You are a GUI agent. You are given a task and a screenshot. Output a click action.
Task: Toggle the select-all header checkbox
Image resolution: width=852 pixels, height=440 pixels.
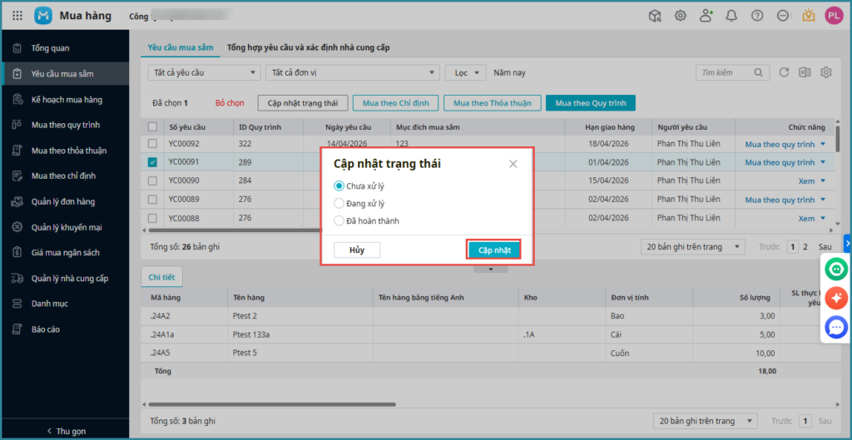tap(153, 126)
